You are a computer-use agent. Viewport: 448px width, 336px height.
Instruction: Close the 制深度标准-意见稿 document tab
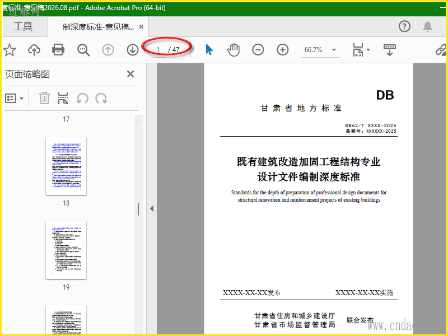click(x=141, y=26)
